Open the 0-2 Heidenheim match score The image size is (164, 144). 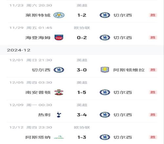[82, 38]
